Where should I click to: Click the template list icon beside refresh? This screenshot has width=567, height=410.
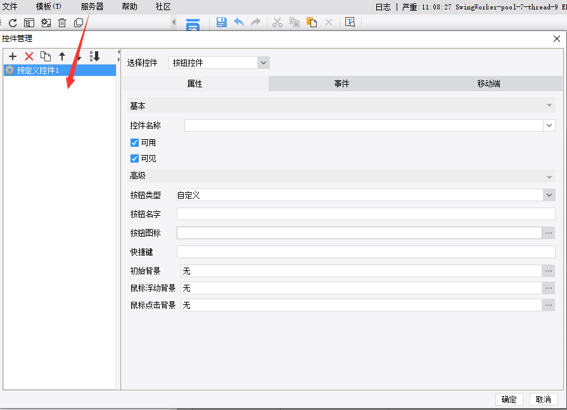29,23
